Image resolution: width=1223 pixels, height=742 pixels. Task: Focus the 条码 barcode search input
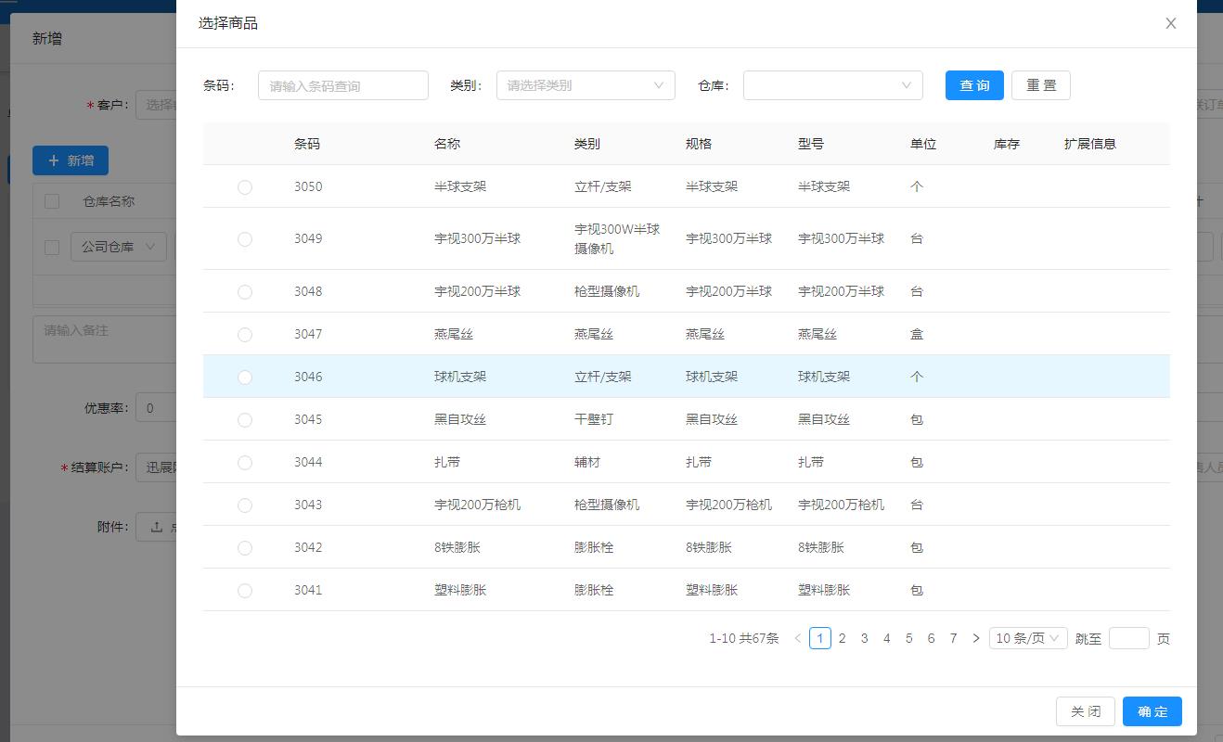(x=343, y=85)
